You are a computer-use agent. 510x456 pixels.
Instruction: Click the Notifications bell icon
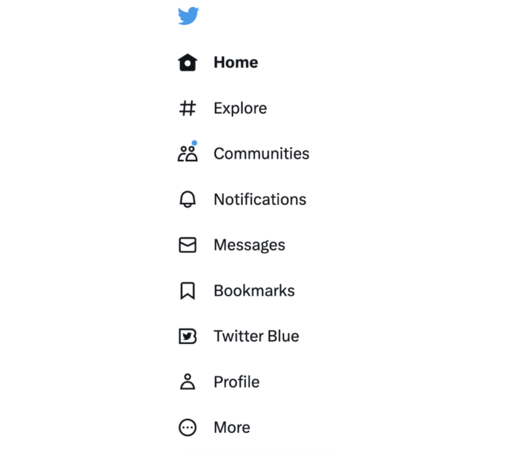pyautogui.click(x=187, y=199)
